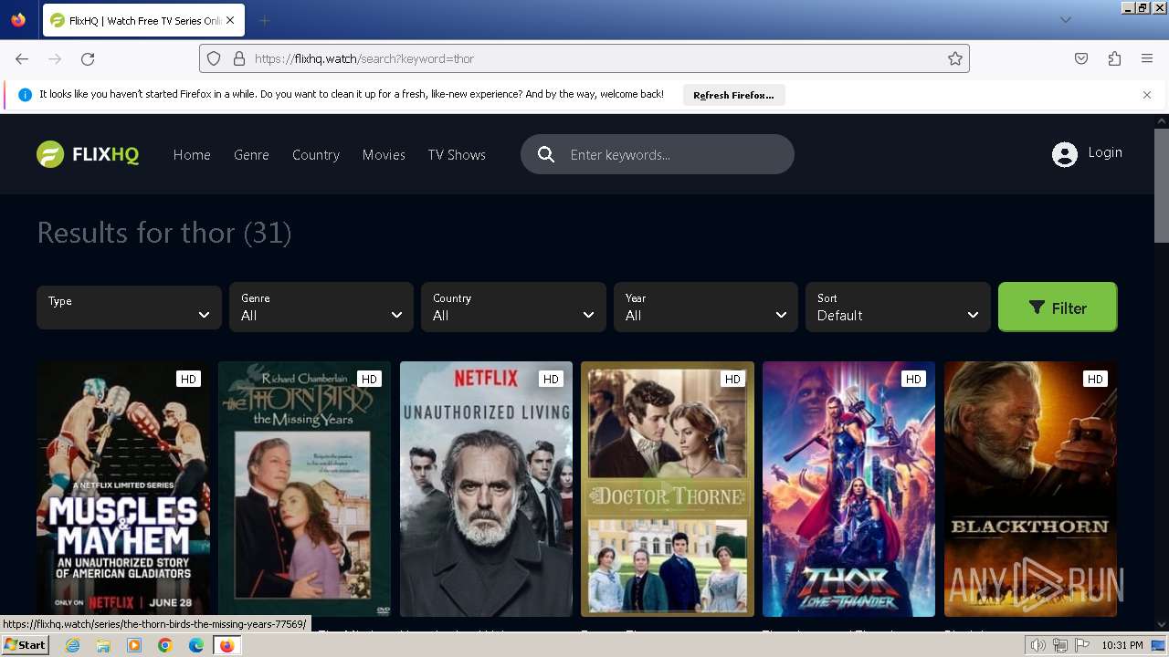The image size is (1169, 657).
Task: Expand the Type filter dropdown
Action: [x=129, y=308]
